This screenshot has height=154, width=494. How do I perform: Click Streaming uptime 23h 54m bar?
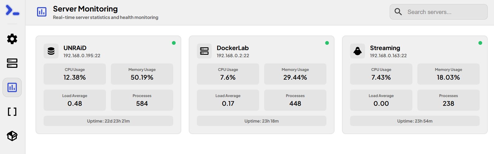[415, 121]
